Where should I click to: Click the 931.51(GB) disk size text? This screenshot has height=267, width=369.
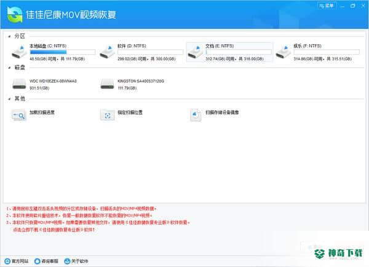39,88
